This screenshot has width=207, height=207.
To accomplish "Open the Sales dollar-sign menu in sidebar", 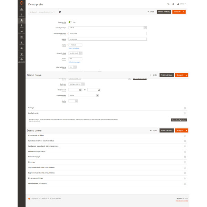I will tap(21, 15).
